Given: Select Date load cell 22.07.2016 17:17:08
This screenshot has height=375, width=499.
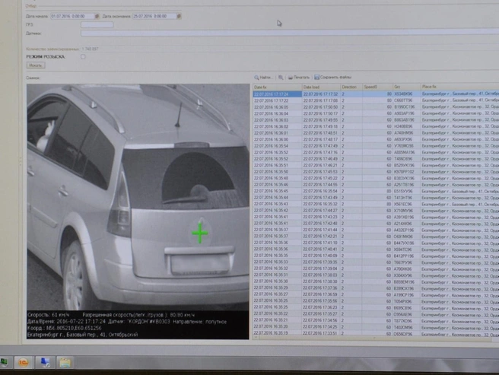Looking at the screenshot, I should click(x=321, y=100).
